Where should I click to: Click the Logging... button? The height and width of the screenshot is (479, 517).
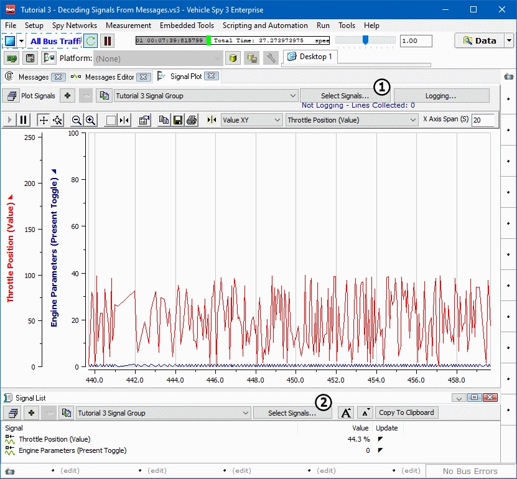[x=441, y=96]
